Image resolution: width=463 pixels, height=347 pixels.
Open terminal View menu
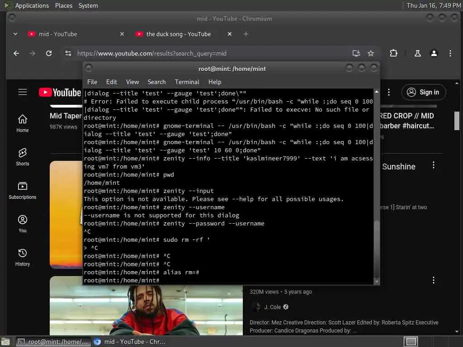[132, 82]
